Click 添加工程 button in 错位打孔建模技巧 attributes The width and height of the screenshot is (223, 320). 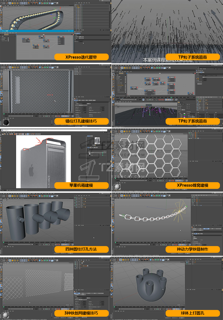[81, 105]
